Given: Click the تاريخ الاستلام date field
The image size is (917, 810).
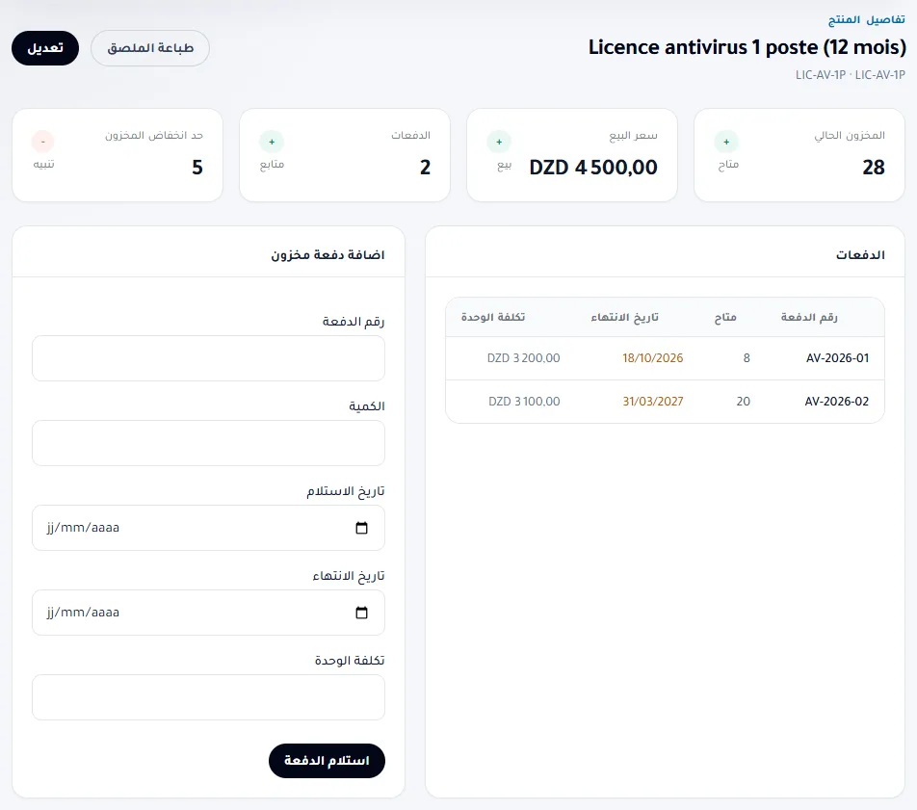Looking at the screenshot, I should tap(208, 528).
